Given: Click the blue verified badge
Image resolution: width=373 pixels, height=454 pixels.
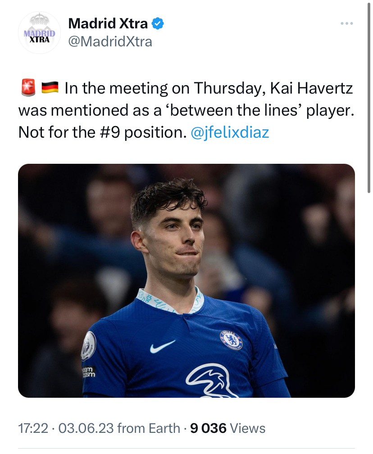Looking at the screenshot, I should click(157, 23).
